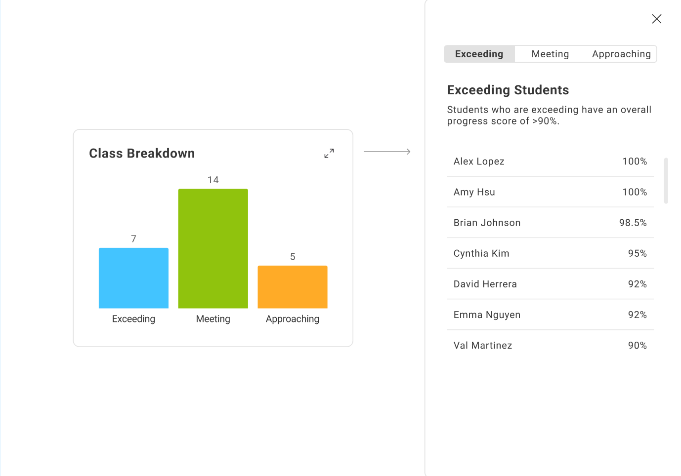Click the Class Breakdown title

(x=142, y=154)
